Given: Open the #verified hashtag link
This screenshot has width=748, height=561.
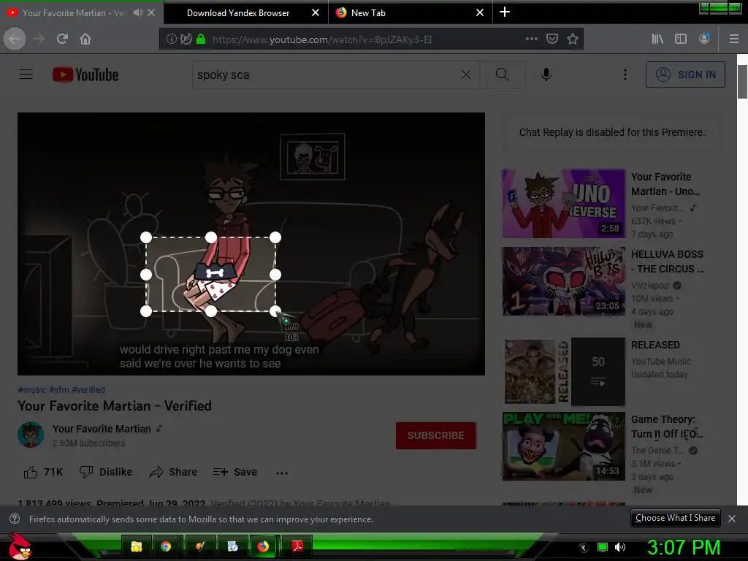Looking at the screenshot, I should (x=88, y=390).
